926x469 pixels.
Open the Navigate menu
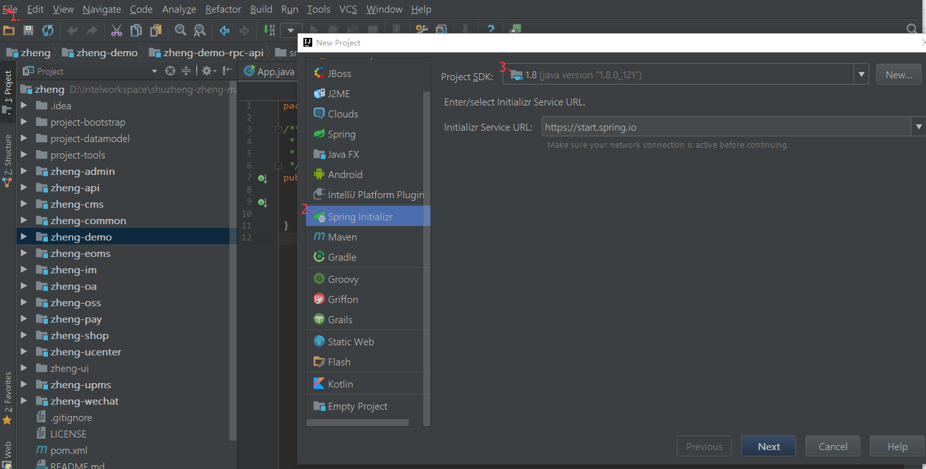point(102,9)
